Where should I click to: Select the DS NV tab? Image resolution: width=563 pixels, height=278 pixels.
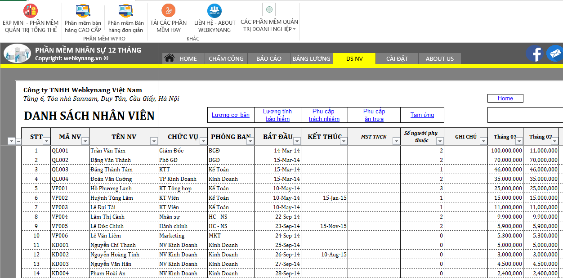354,58
